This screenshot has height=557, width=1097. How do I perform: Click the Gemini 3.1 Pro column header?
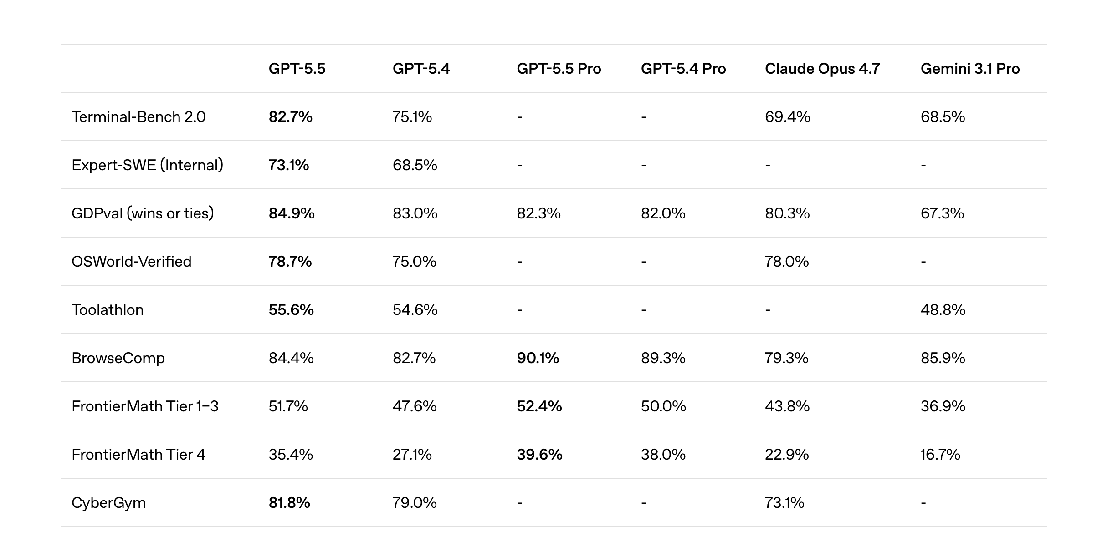tap(969, 69)
